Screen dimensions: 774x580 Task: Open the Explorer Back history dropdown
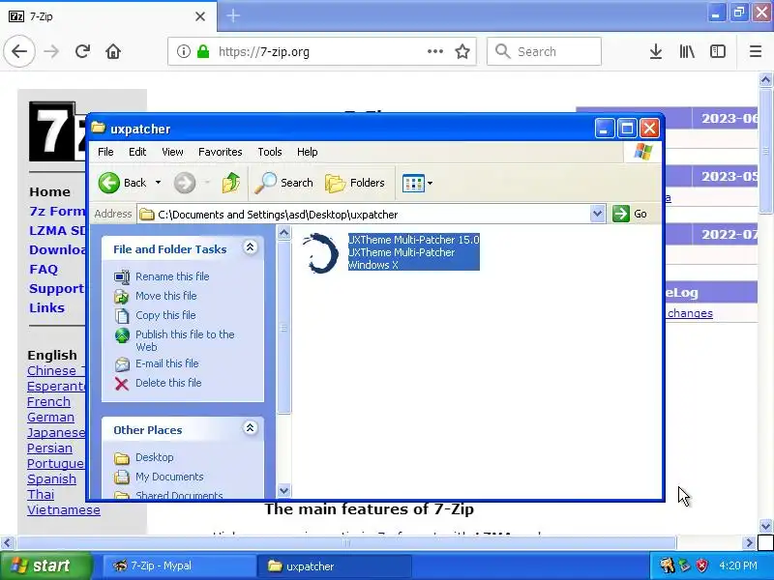158,183
